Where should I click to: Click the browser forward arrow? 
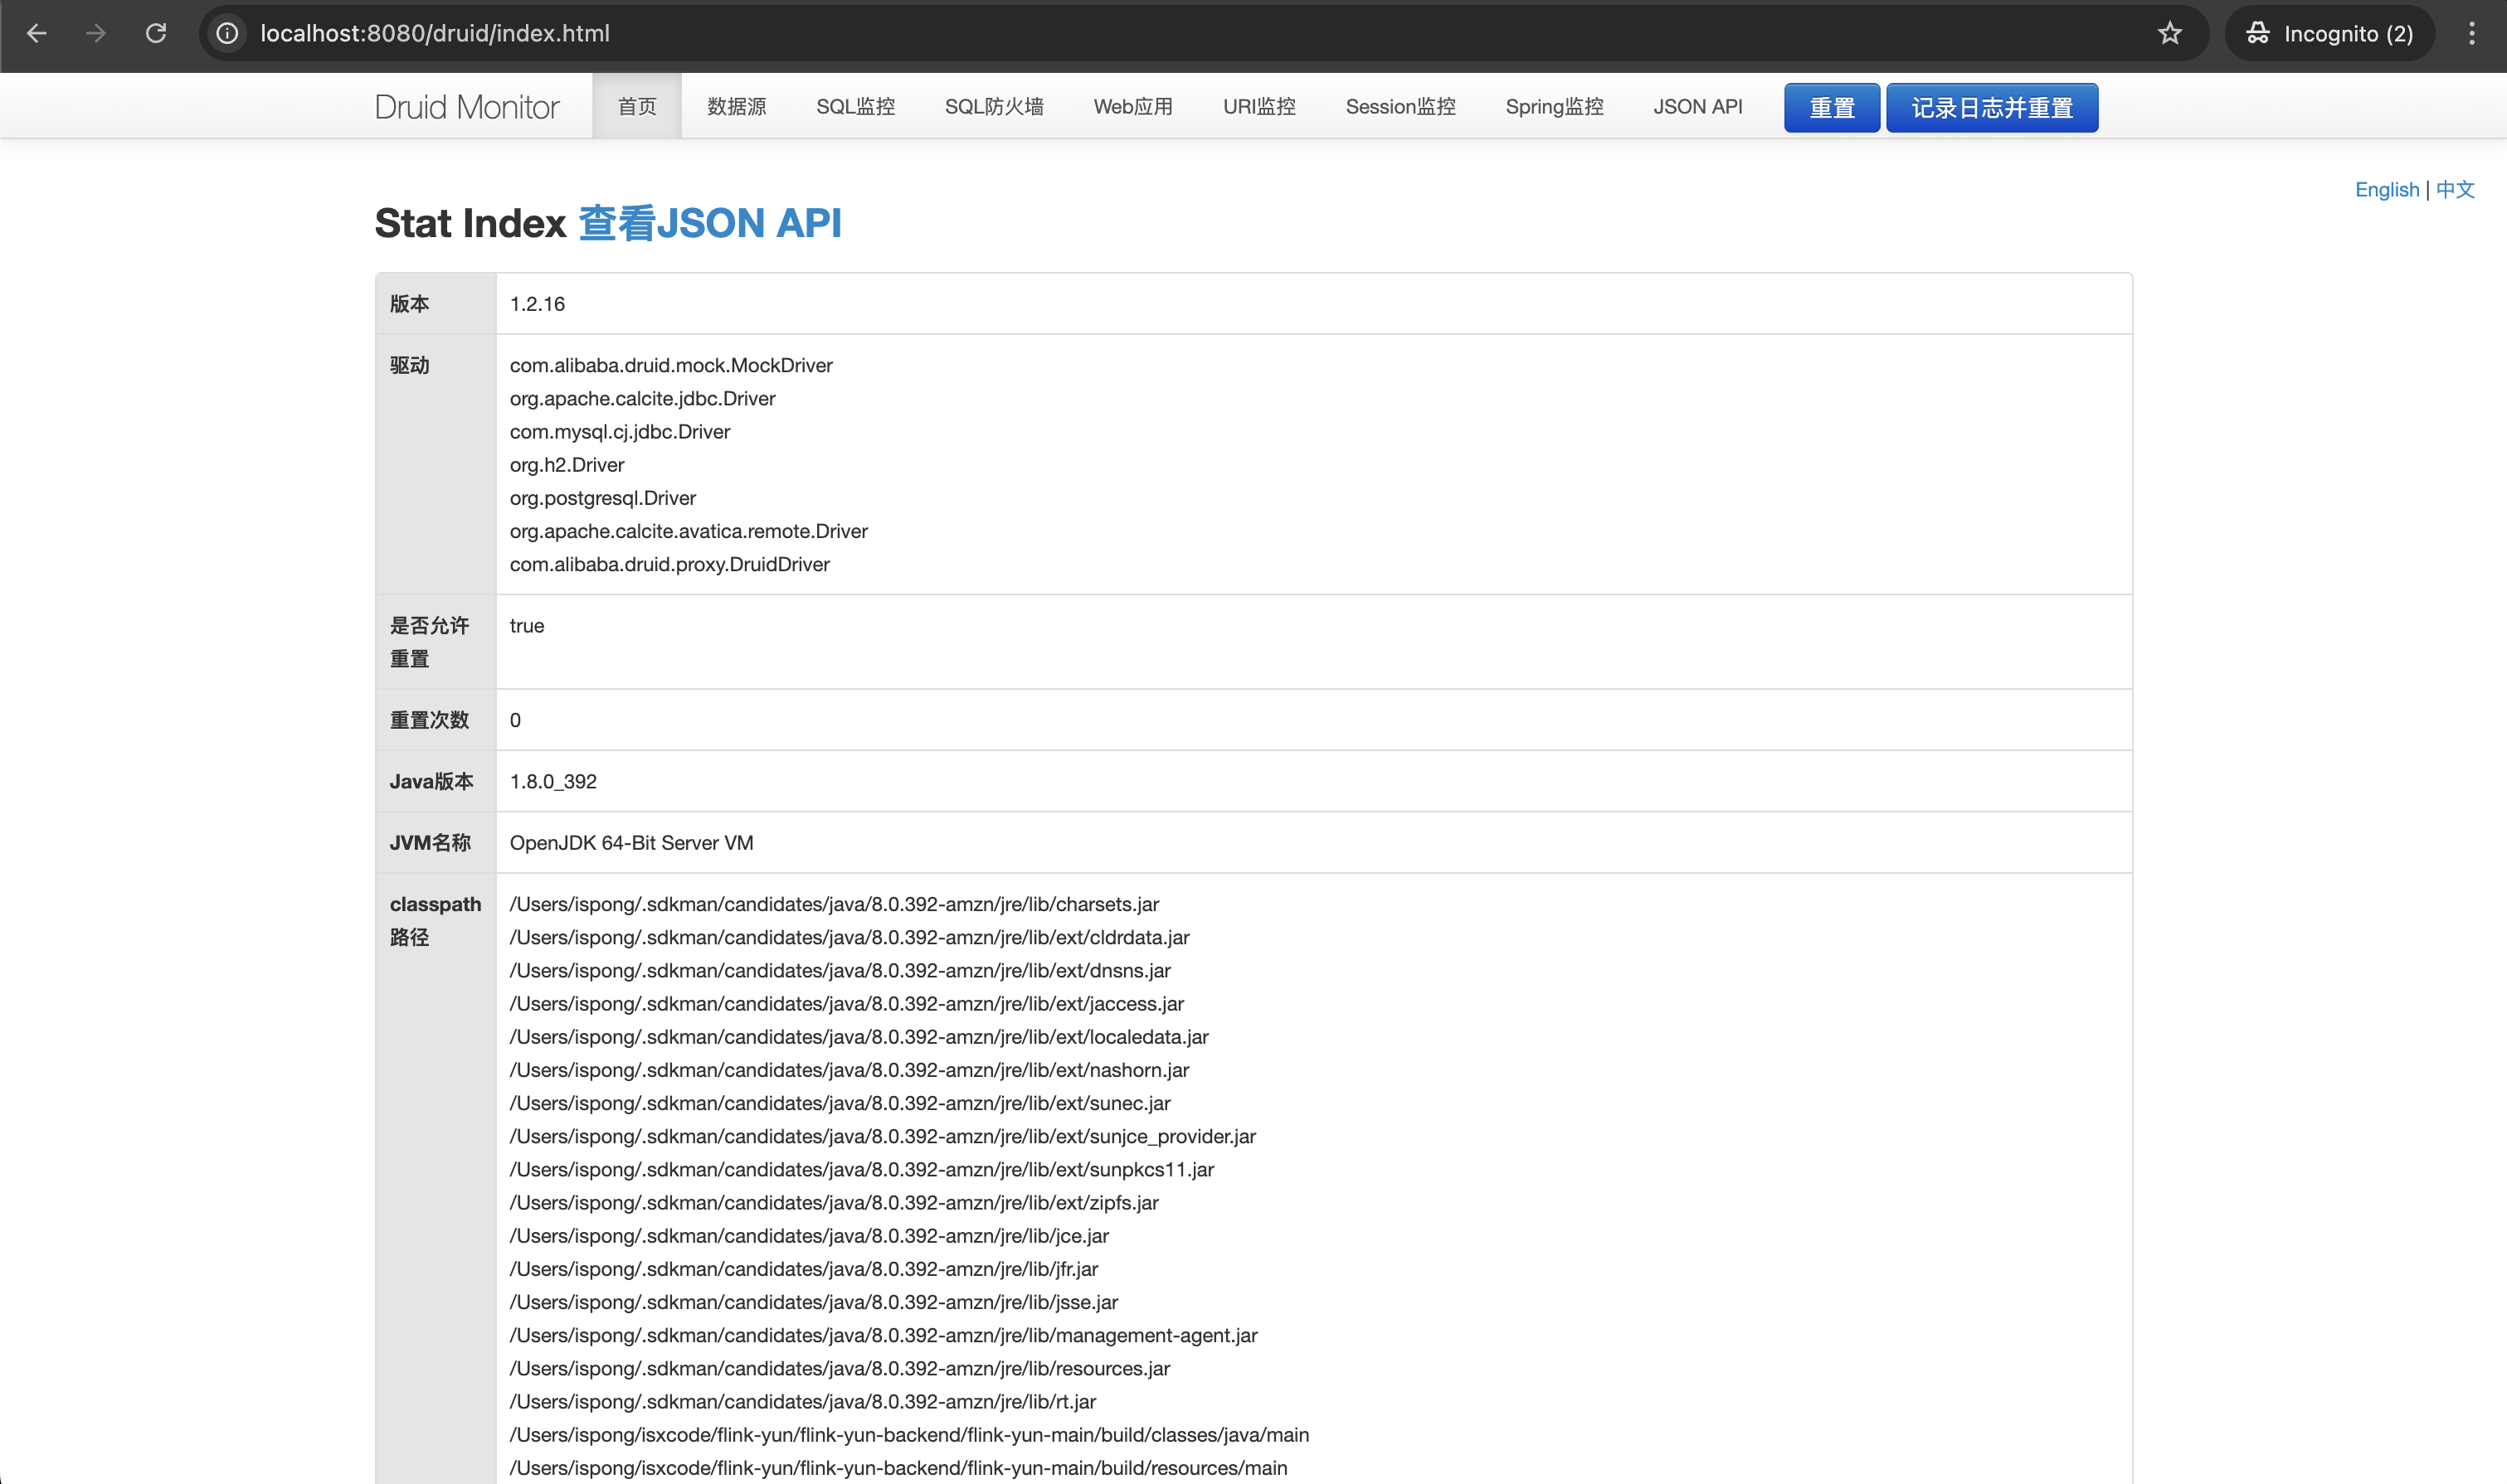pos(96,33)
